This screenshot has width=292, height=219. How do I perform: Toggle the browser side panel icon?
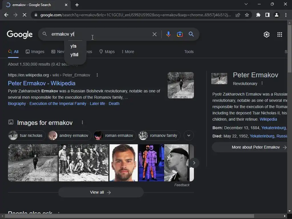(x=267, y=15)
